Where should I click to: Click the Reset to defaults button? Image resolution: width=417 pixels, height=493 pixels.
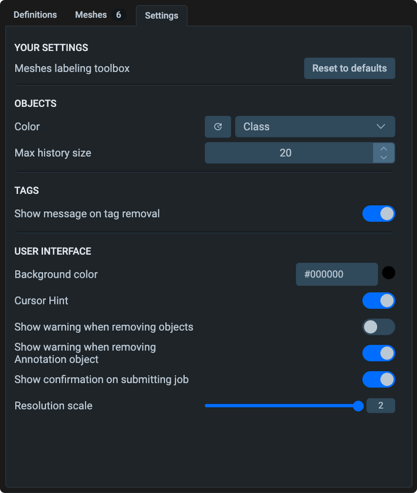click(x=349, y=68)
